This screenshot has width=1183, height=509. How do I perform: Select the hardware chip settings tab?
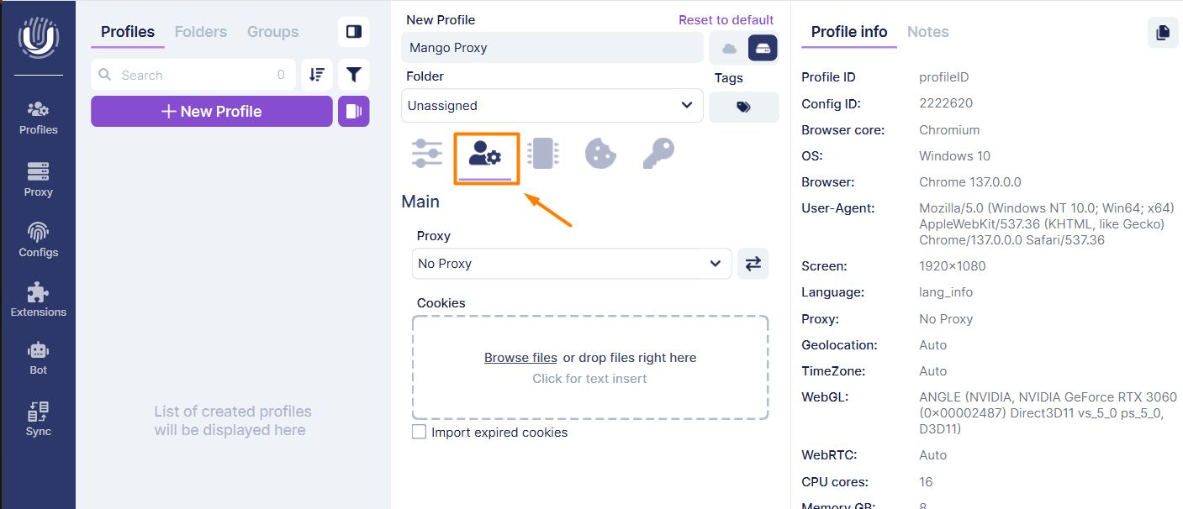[x=543, y=154]
